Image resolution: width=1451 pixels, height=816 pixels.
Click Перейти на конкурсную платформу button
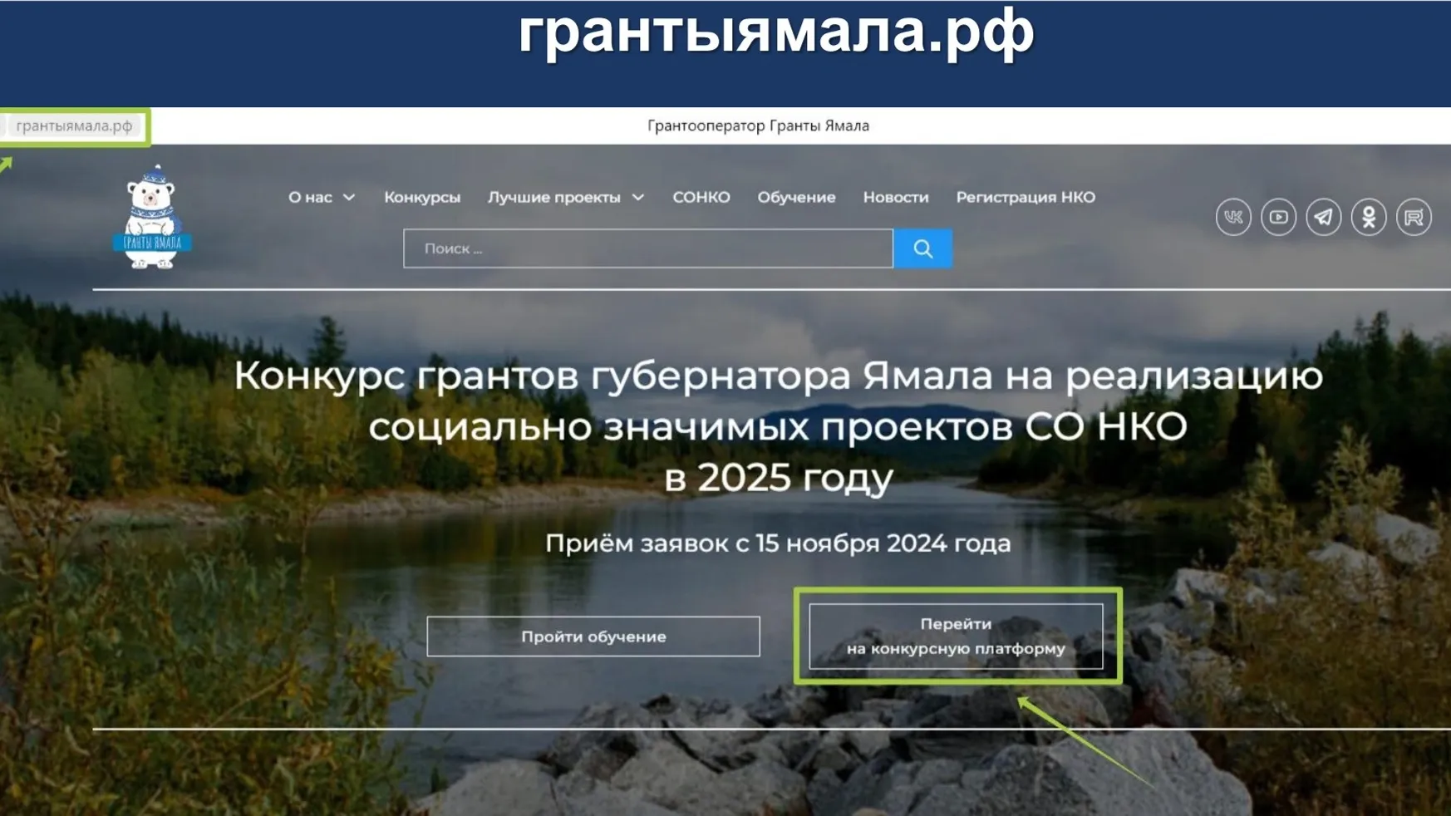coord(956,637)
